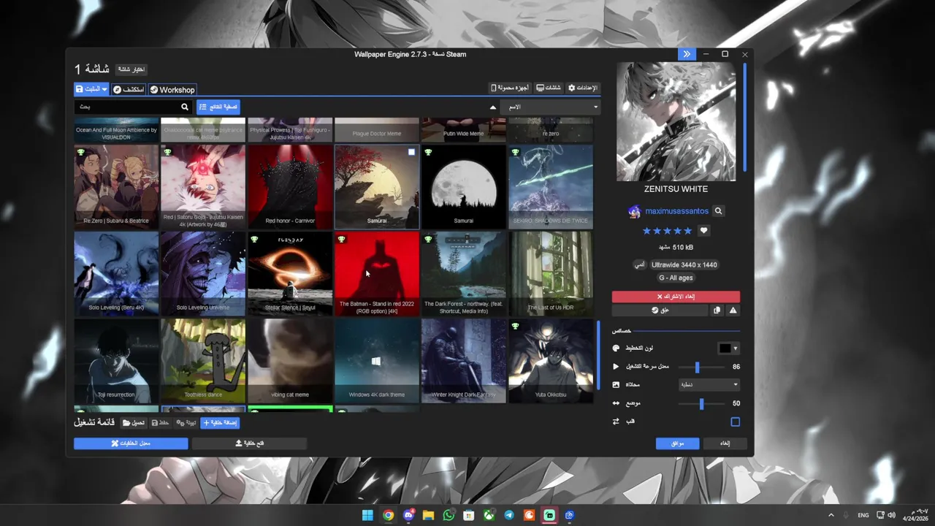Click the playlist Configure (تهيئة) gears button
Viewport: 935px width, 526px height.
point(186,423)
